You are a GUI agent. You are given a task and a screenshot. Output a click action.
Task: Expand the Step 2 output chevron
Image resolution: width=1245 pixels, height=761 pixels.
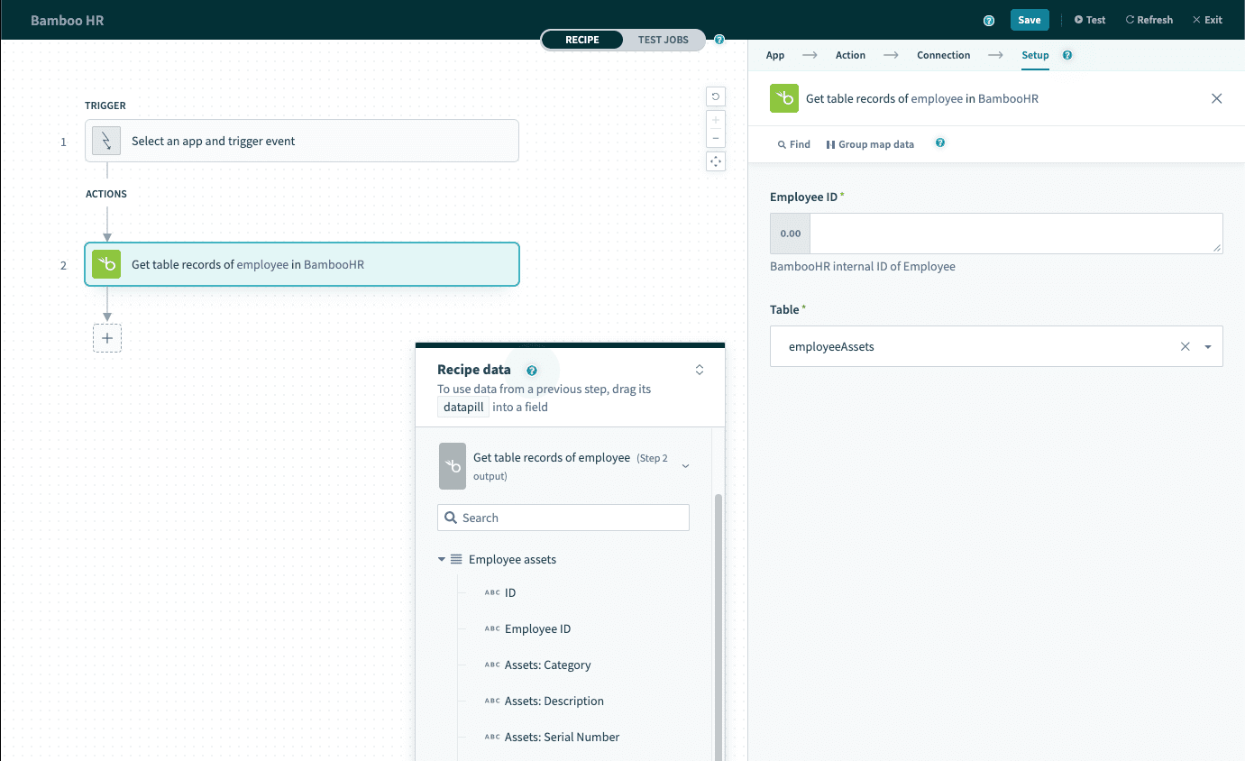pos(685,466)
